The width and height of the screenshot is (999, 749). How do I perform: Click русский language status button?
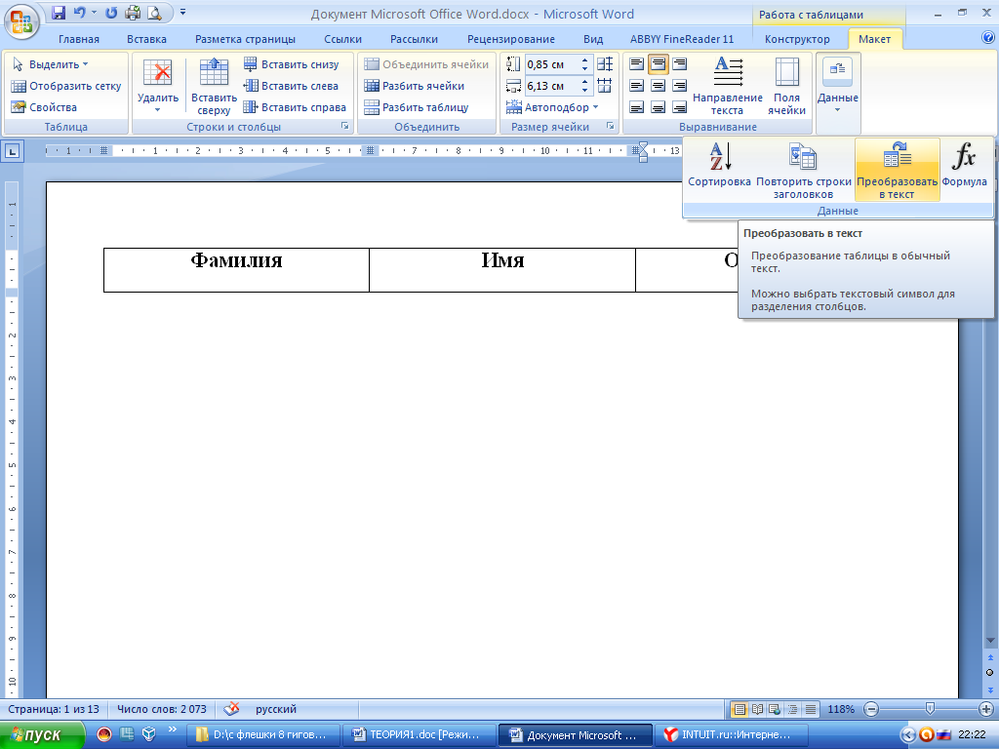click(276, 709)
